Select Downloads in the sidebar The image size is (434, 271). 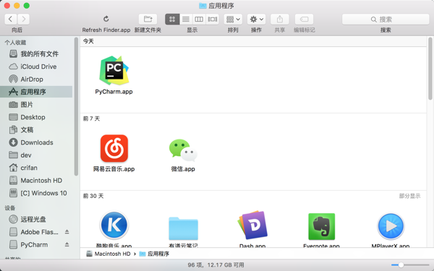point(37,142)
